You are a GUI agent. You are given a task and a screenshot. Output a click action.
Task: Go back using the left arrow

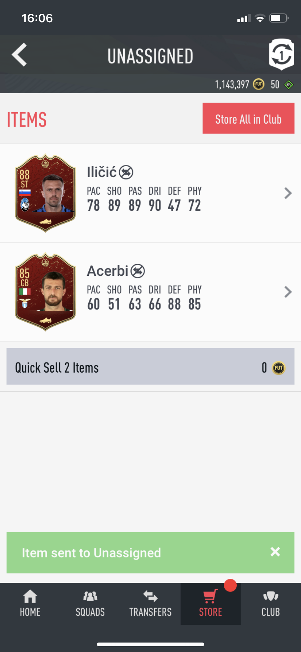(x=19, y=55)
